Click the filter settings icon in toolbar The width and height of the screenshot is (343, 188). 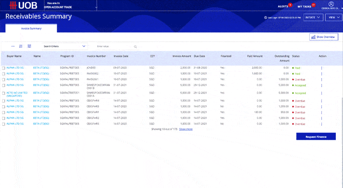click(29, 46)
